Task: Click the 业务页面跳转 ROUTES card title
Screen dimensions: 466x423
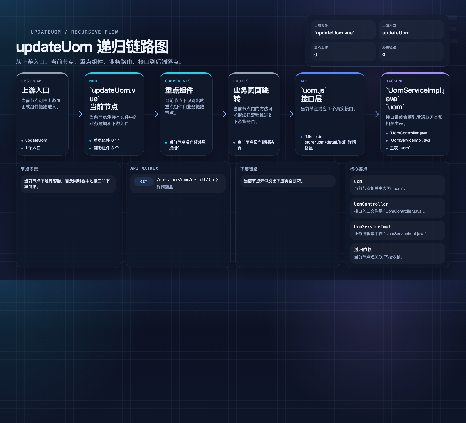Action: [251, 95]
